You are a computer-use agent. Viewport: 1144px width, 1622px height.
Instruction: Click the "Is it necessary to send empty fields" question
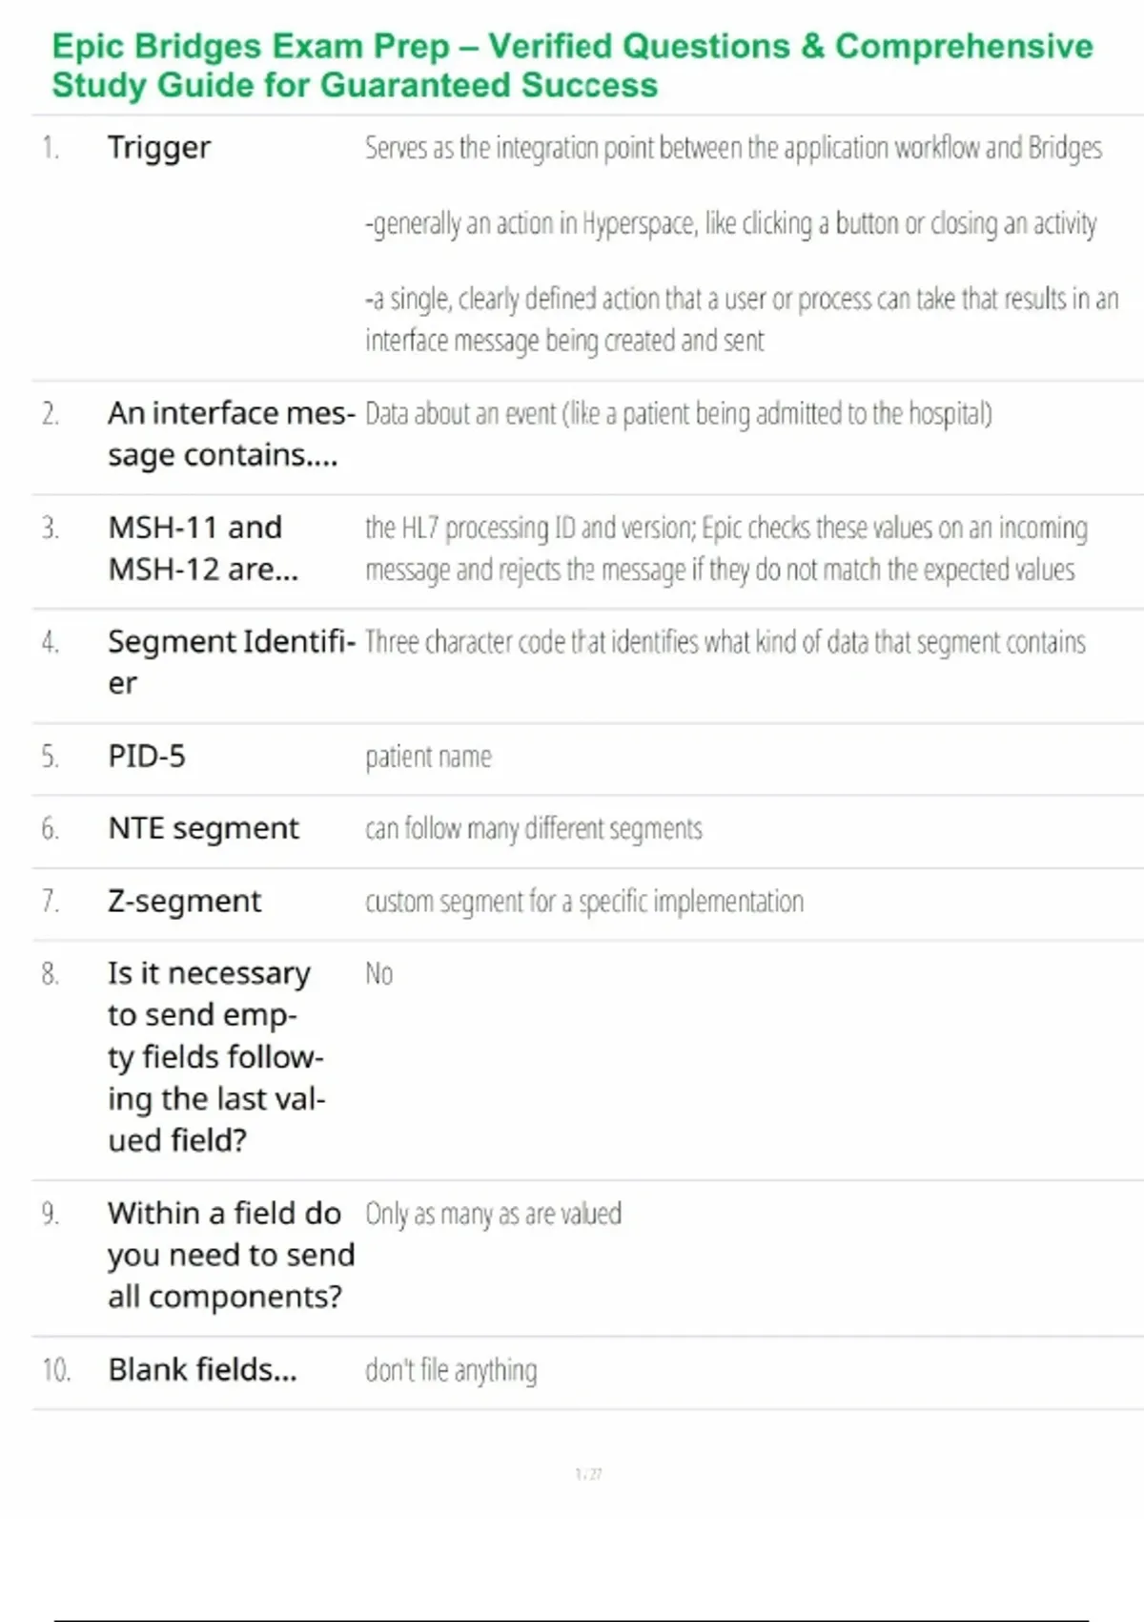215,1056
